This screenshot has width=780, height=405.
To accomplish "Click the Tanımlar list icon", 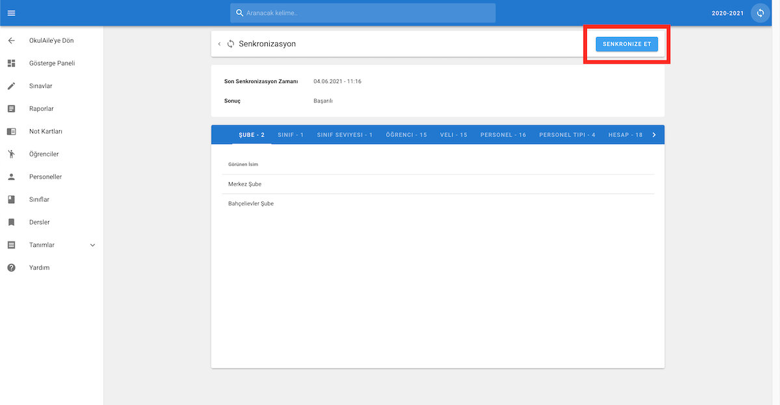I will pyautogui.click(x=11, y=245).
